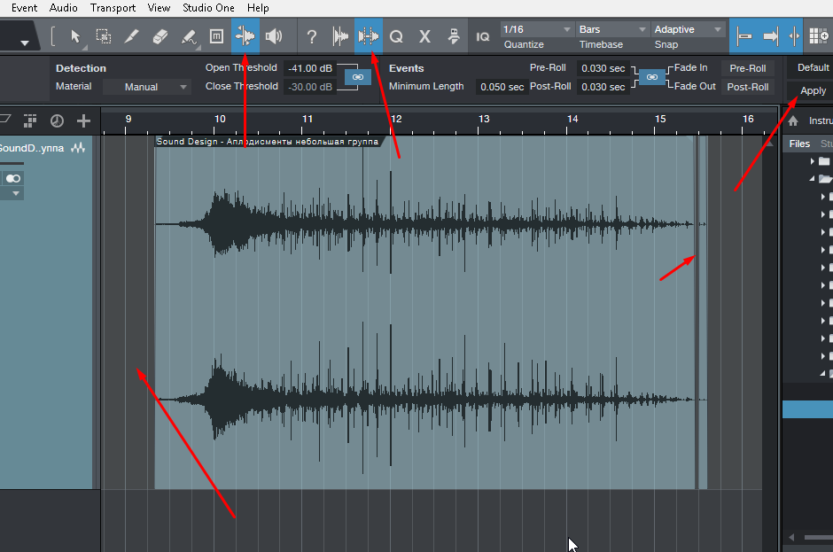
Task: Click the waveform icon on the SoundD track
Action: (78, 148)
